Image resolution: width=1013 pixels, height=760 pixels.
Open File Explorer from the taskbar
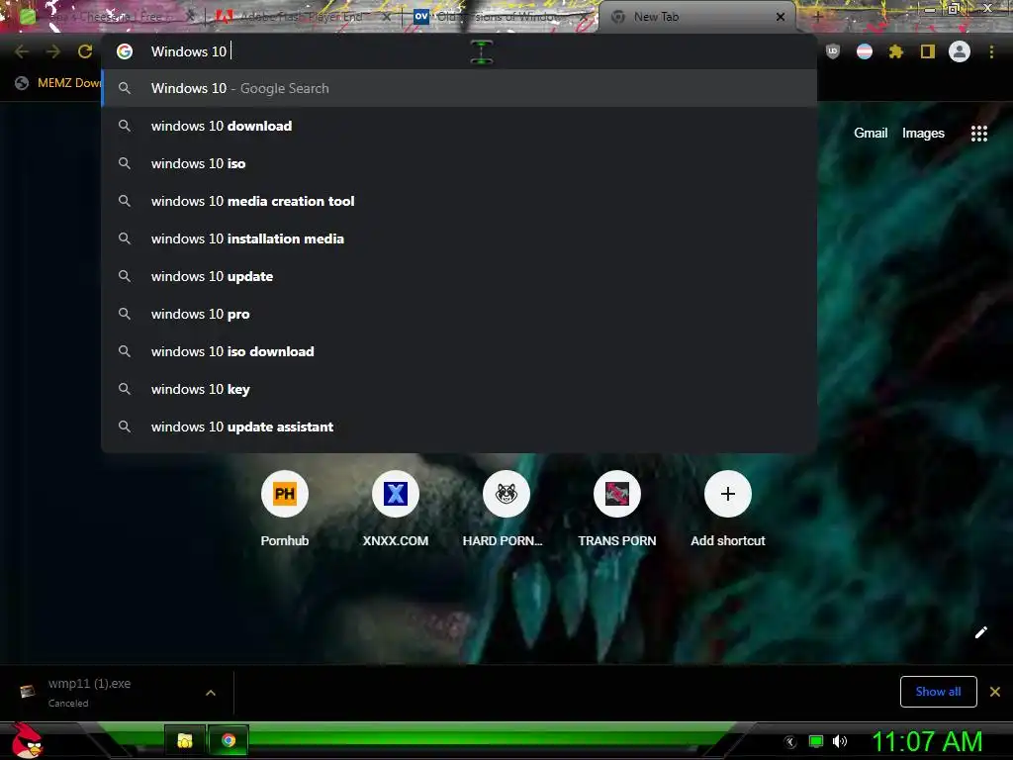[185, 740]
